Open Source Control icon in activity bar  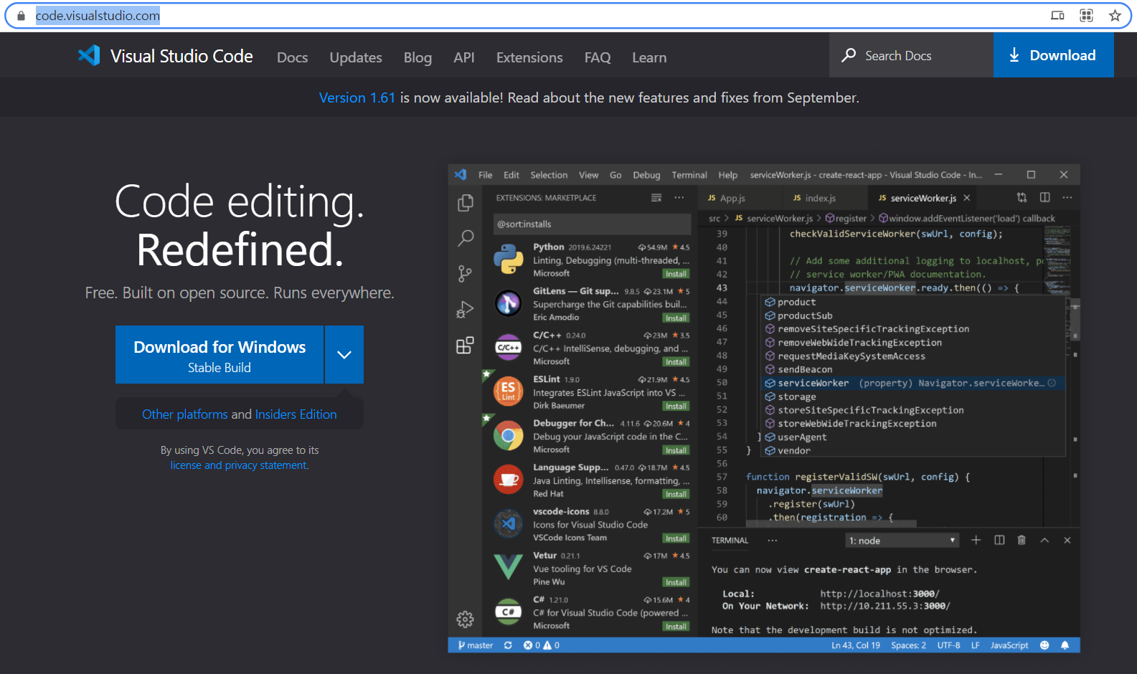pos(466,273)
